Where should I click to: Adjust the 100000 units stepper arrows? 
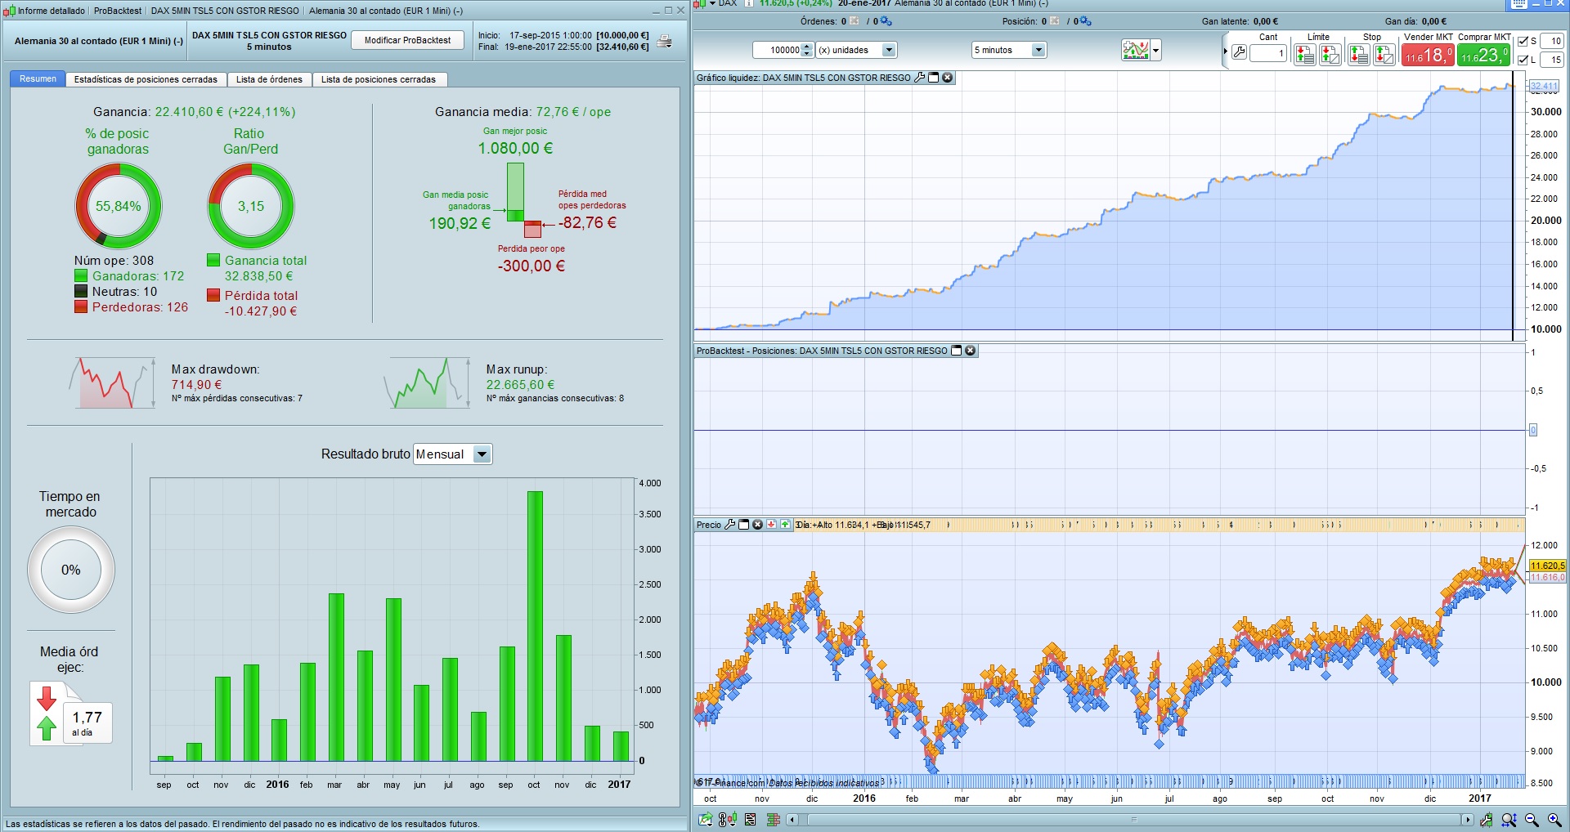click(807, 50)
